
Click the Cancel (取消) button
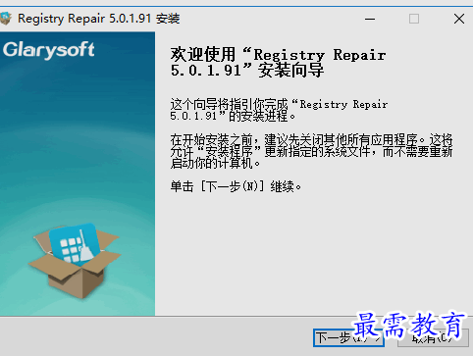click(433, 337)
